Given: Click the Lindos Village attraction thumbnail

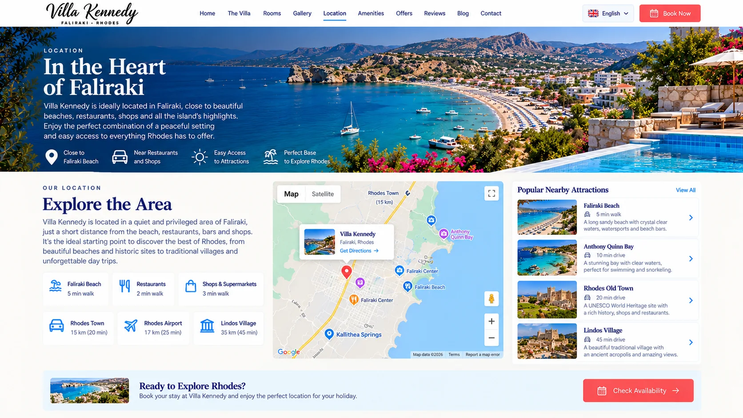Looking at the screenshot, I should 547,341.
